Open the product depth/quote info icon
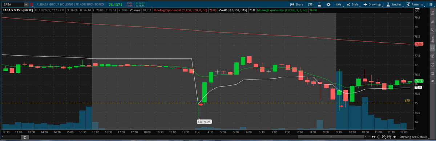 point(310,5)
